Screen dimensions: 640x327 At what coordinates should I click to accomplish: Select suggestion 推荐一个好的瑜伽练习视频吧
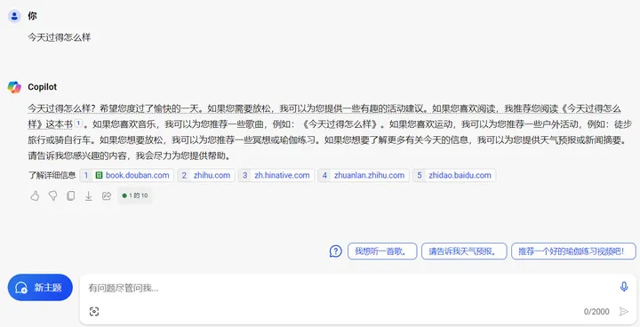tap(573, 251)
